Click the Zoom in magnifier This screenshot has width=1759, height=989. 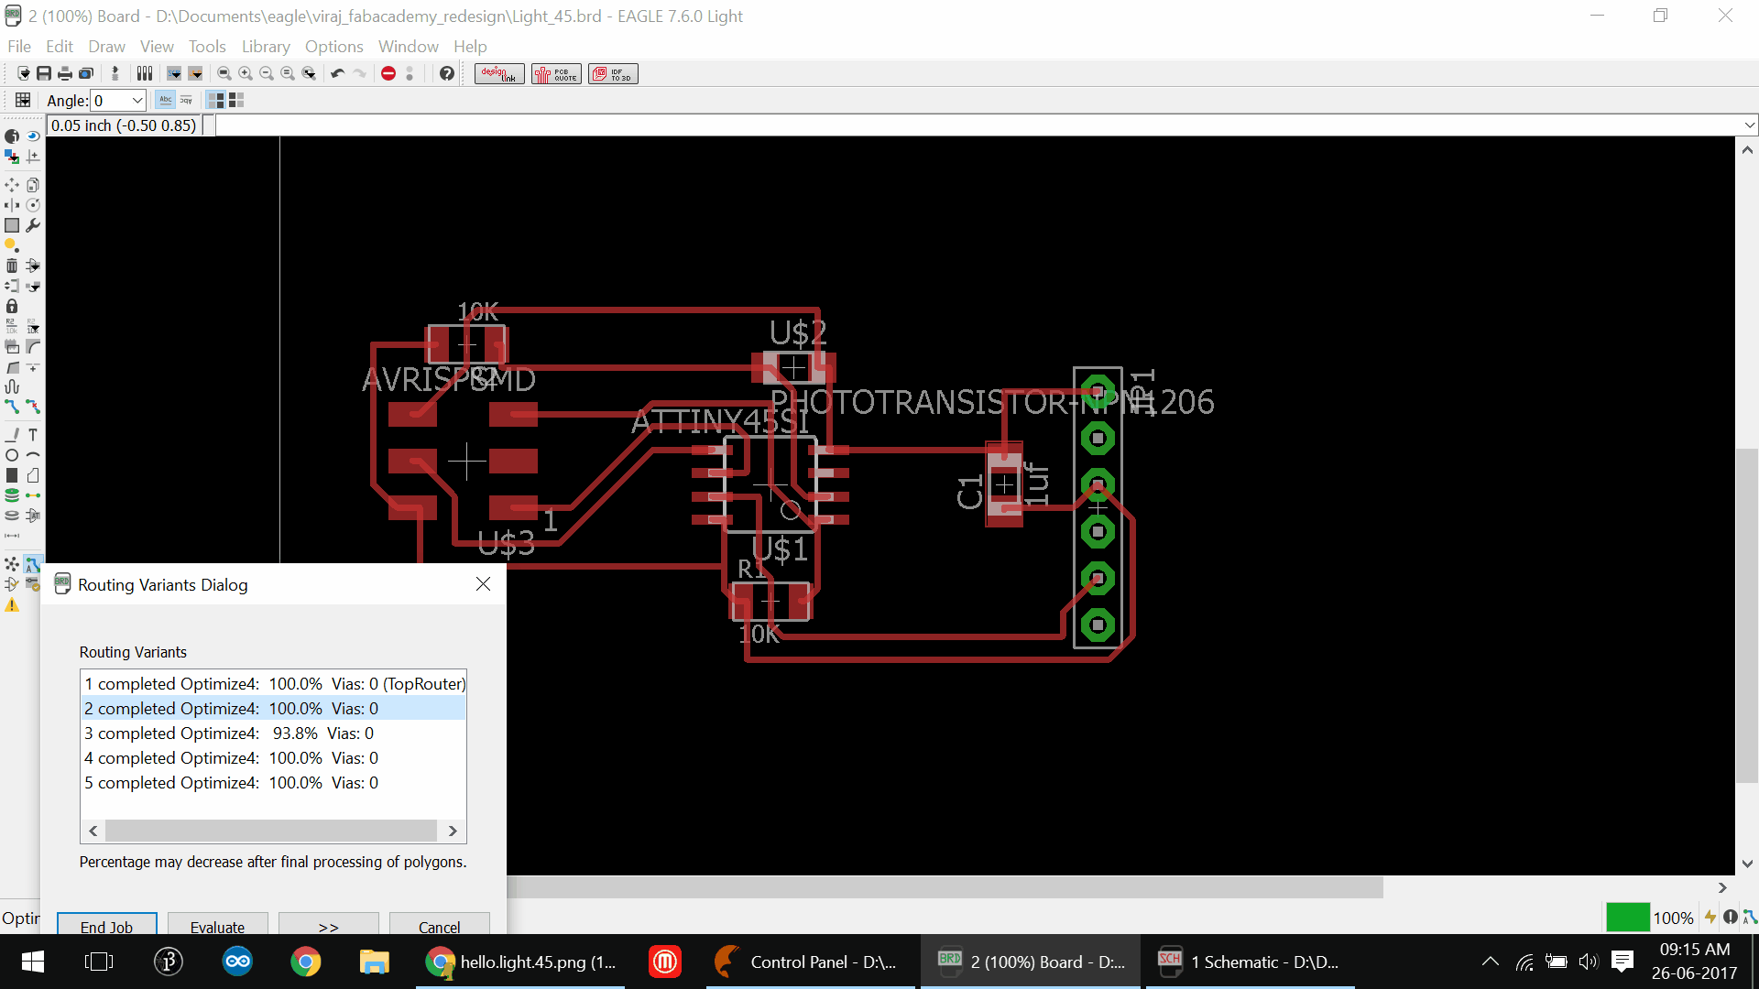point(246,73)
